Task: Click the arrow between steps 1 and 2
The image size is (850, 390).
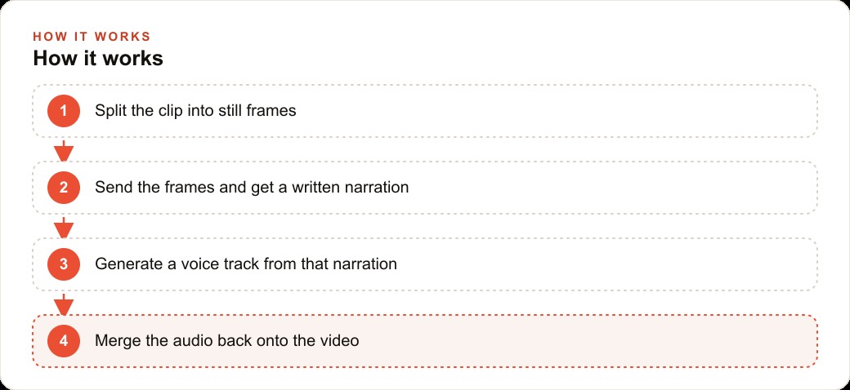Action: (x=64, y=150)
